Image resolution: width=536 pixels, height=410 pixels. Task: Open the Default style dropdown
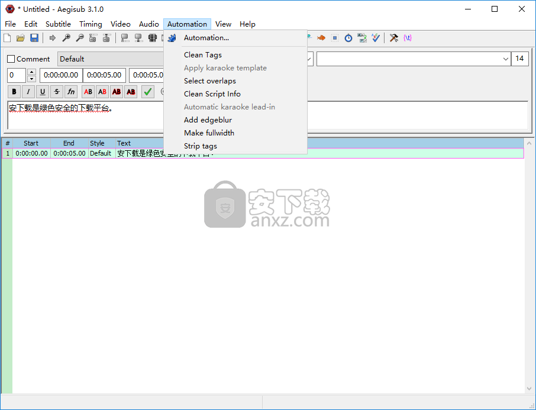pos(111,59)
